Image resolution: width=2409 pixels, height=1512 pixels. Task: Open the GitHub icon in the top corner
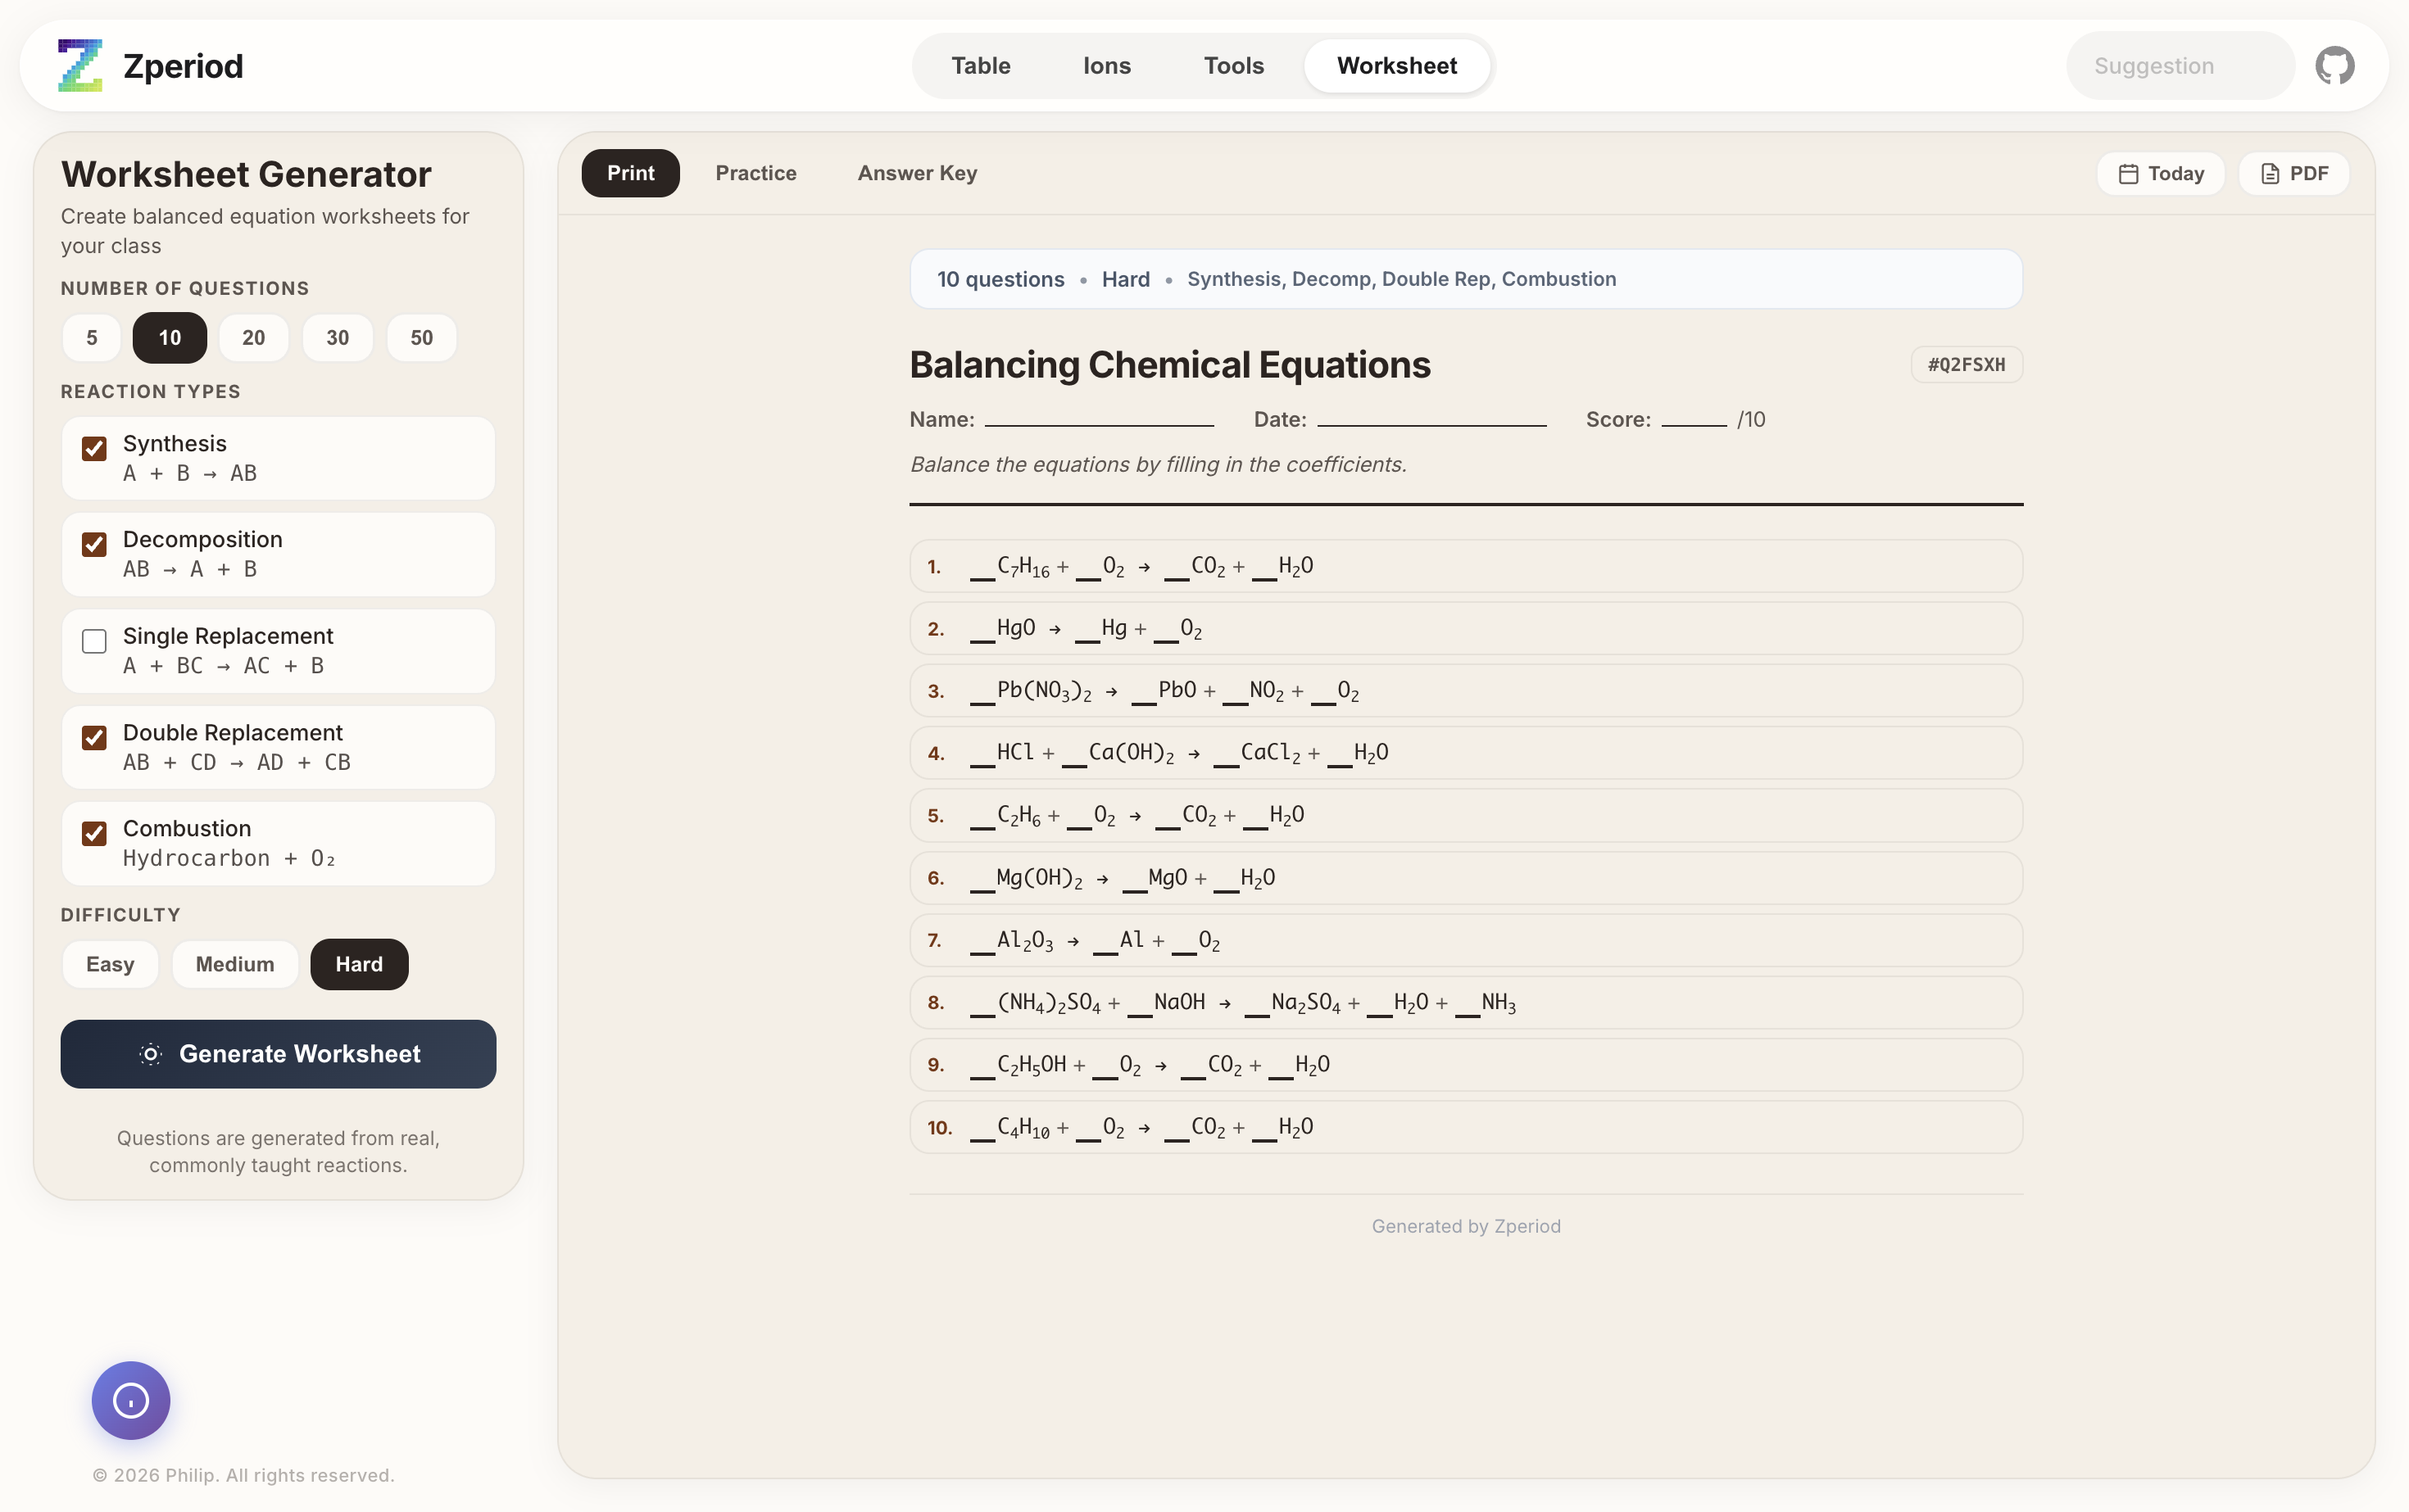click(x=2335, y=63)
